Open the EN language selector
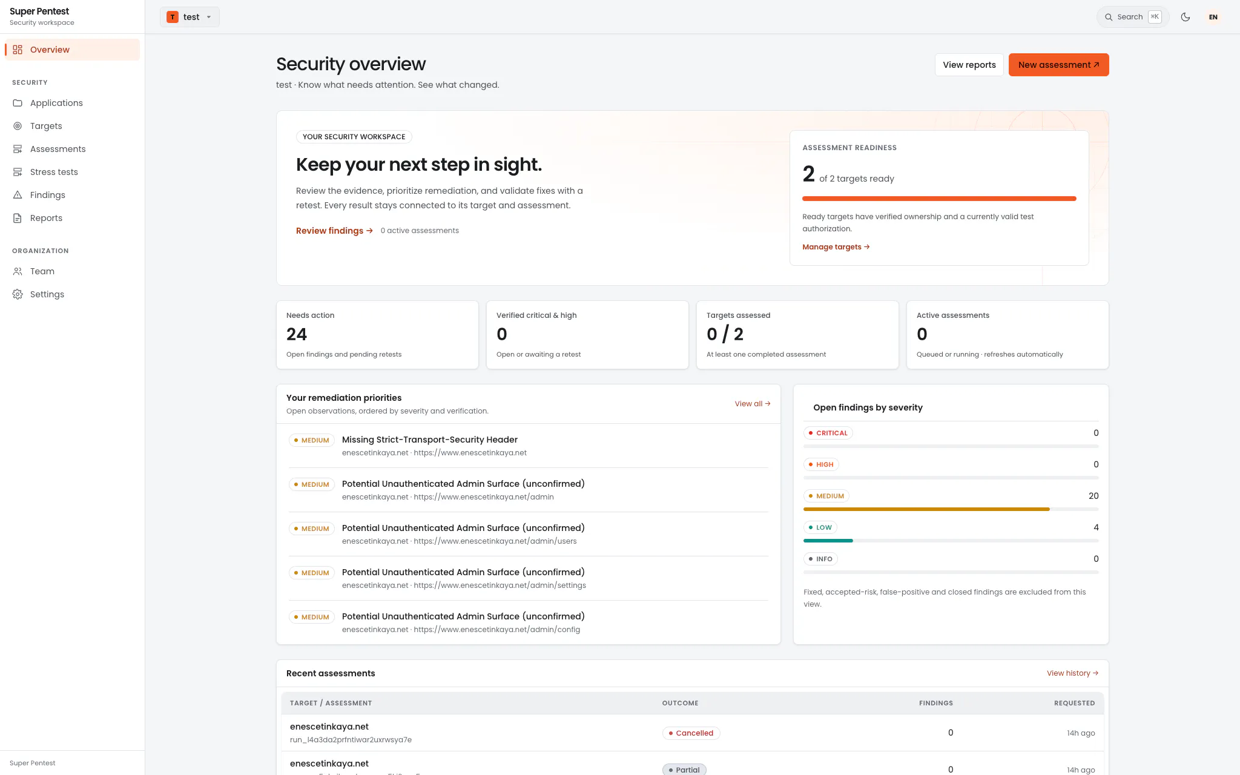This screenshot has width=1240, height=775. (x=1213, y=17)
